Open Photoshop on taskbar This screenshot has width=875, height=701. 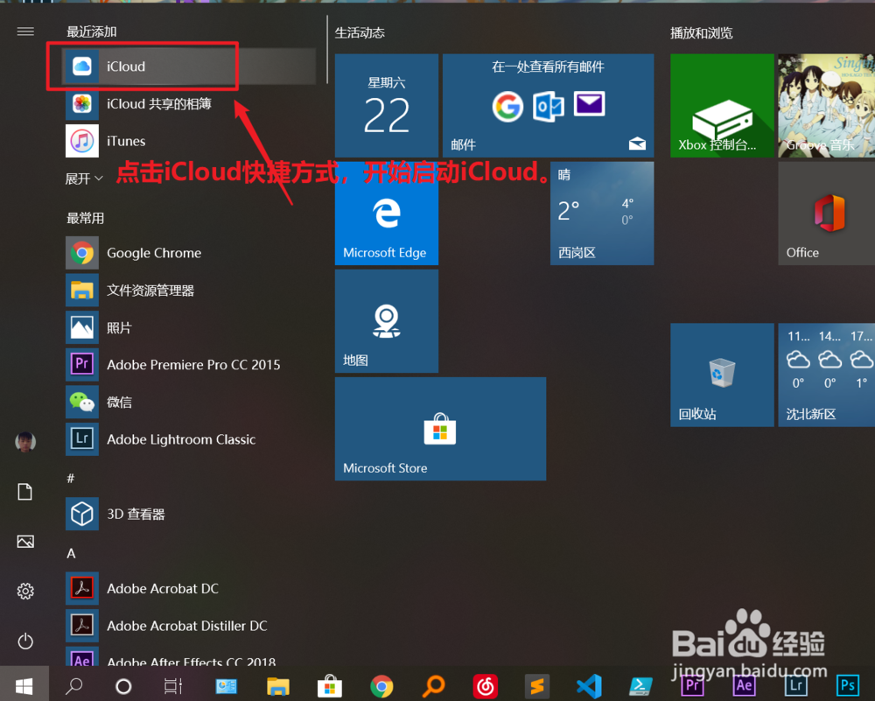tap(848, 685)
